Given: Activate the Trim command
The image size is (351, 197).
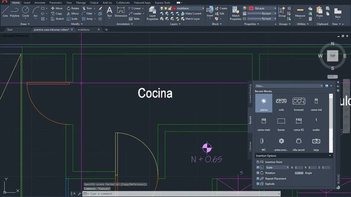Looking at the screenshot, I should [87, 8].
